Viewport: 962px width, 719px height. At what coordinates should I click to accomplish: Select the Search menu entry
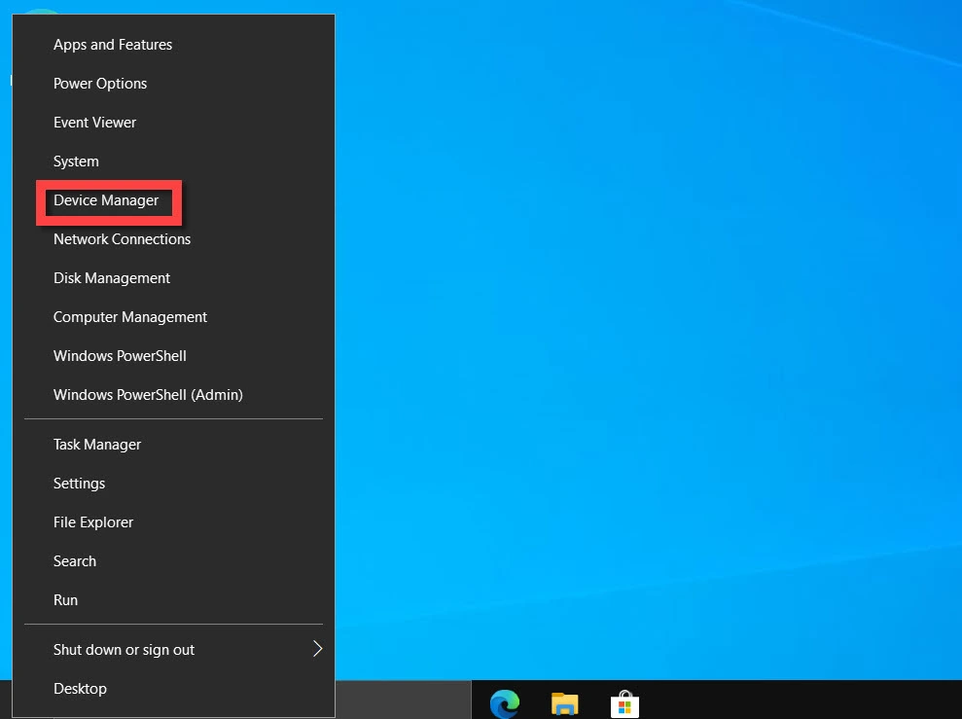[x=173, y=561]
